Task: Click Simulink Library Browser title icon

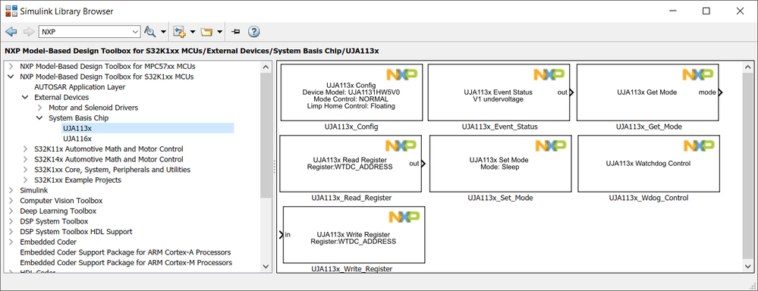Action: tap(11, 11)
